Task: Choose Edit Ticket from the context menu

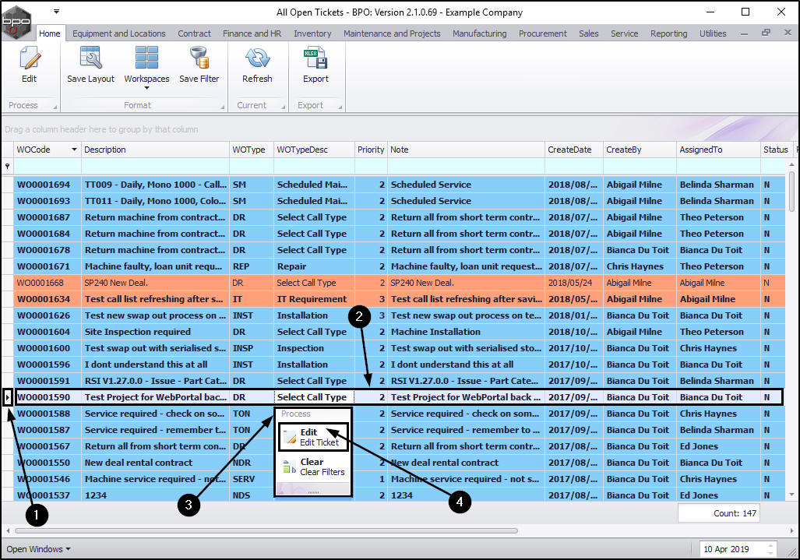Action: [313, 438]
